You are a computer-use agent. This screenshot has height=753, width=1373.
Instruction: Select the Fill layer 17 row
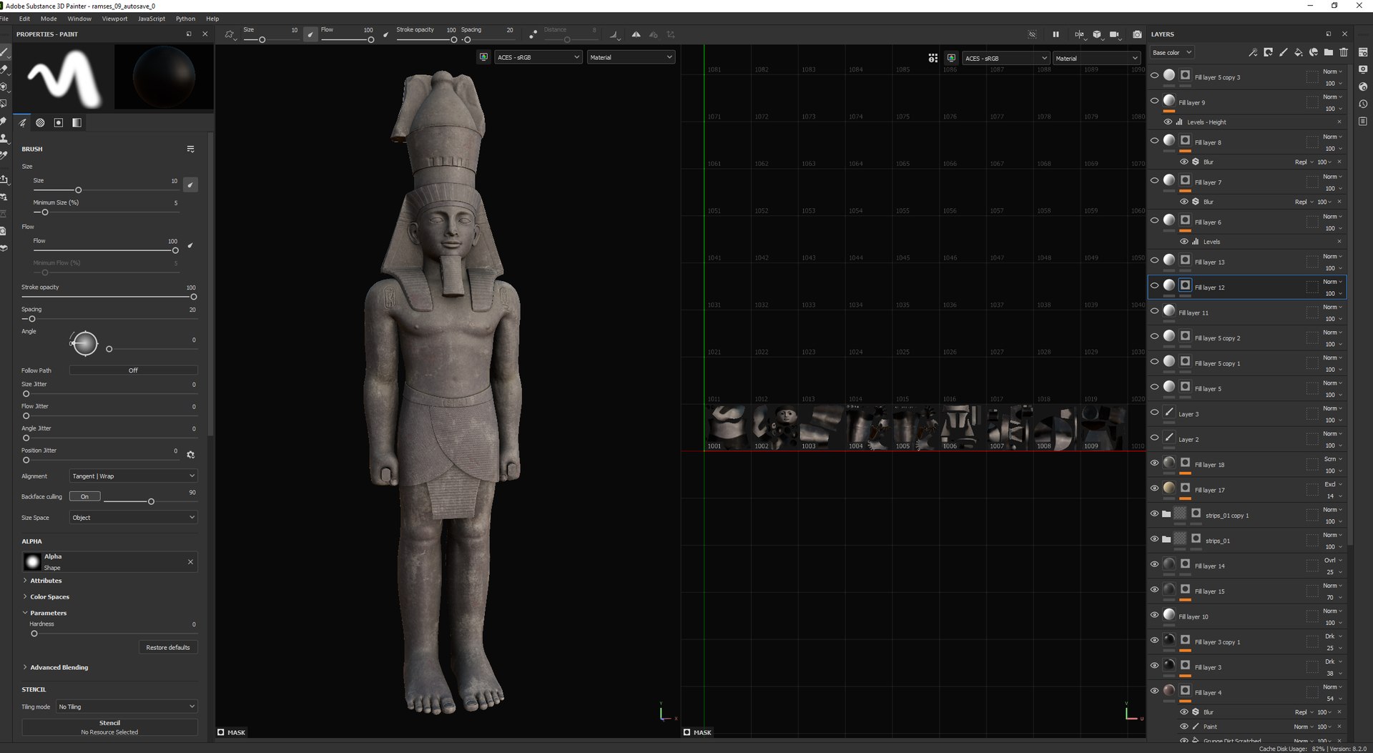pyautogui.click(x=1247, y=490)
